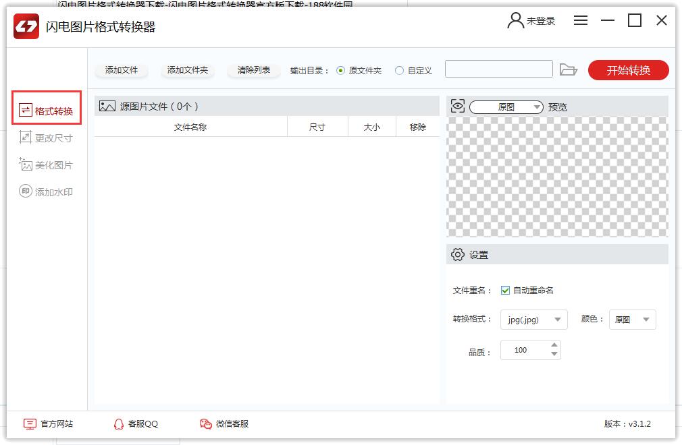Open the hamburger menu icon in title bar

pyautogui.click(x=581, y=21)
